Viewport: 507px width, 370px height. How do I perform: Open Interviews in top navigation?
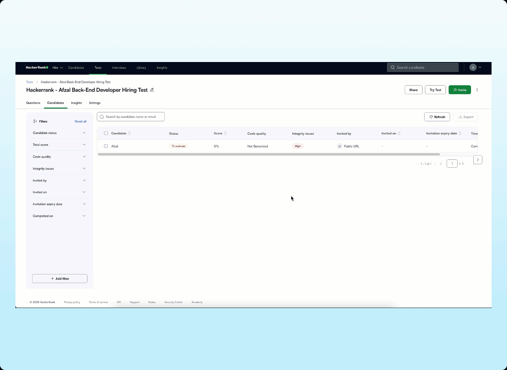(119, 67)
